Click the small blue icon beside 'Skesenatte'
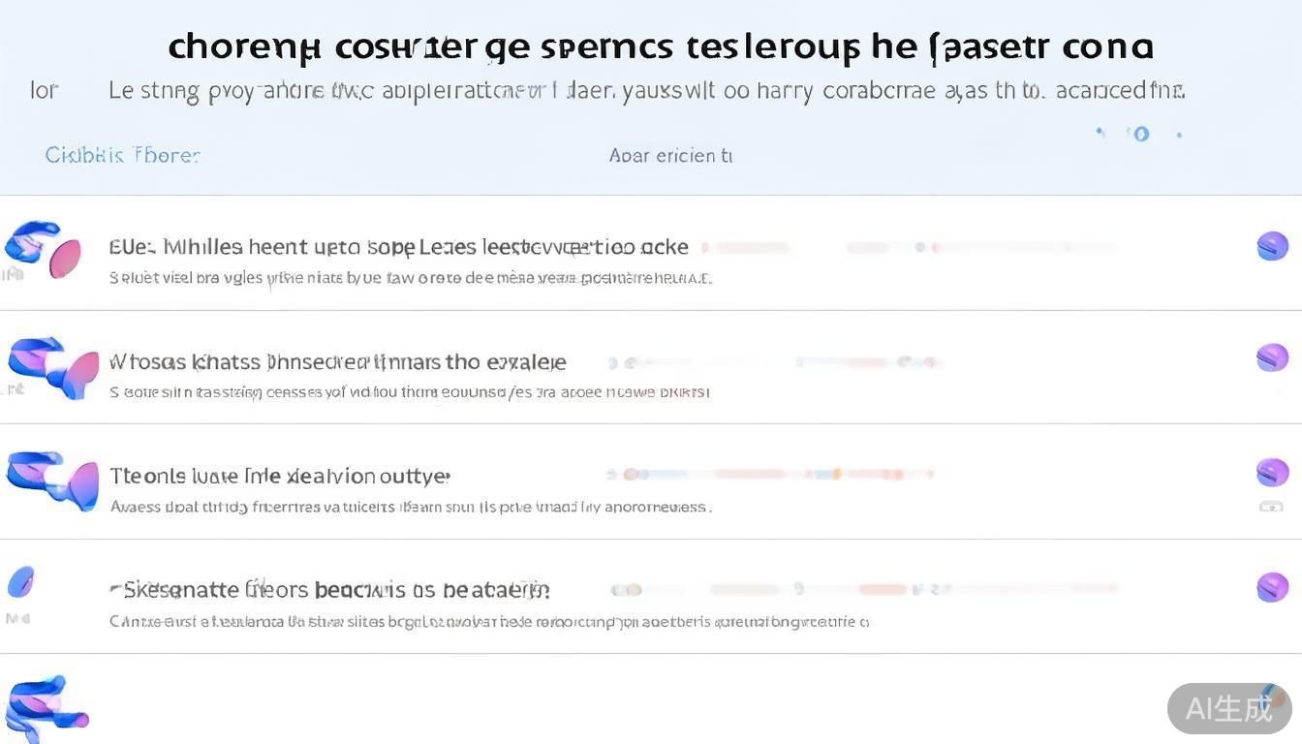Viewport: 1302px width, 744px height. point(20,582)
